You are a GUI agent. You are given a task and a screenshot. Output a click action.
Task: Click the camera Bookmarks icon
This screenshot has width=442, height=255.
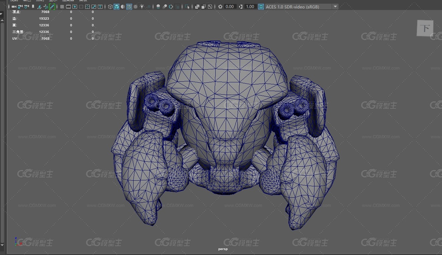click(x=33, y=7)
